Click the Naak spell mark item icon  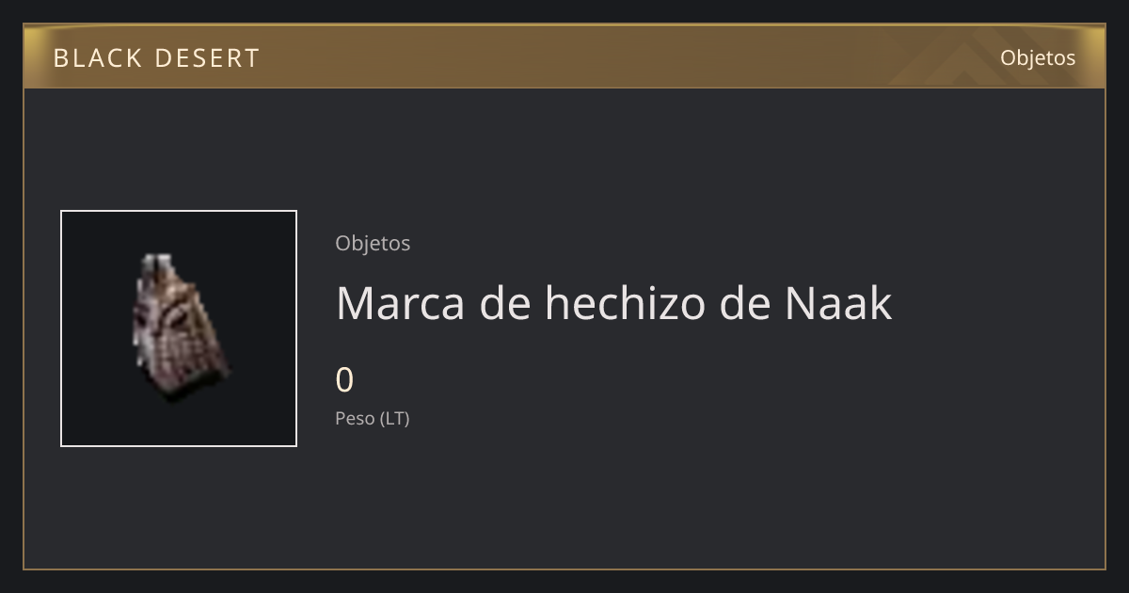(179, 328)
